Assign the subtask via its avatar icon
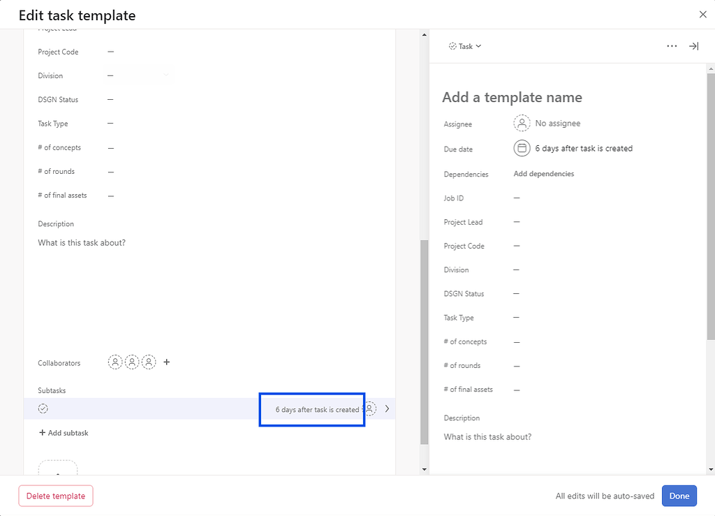715x516 pixels. (x=369, y=408)
